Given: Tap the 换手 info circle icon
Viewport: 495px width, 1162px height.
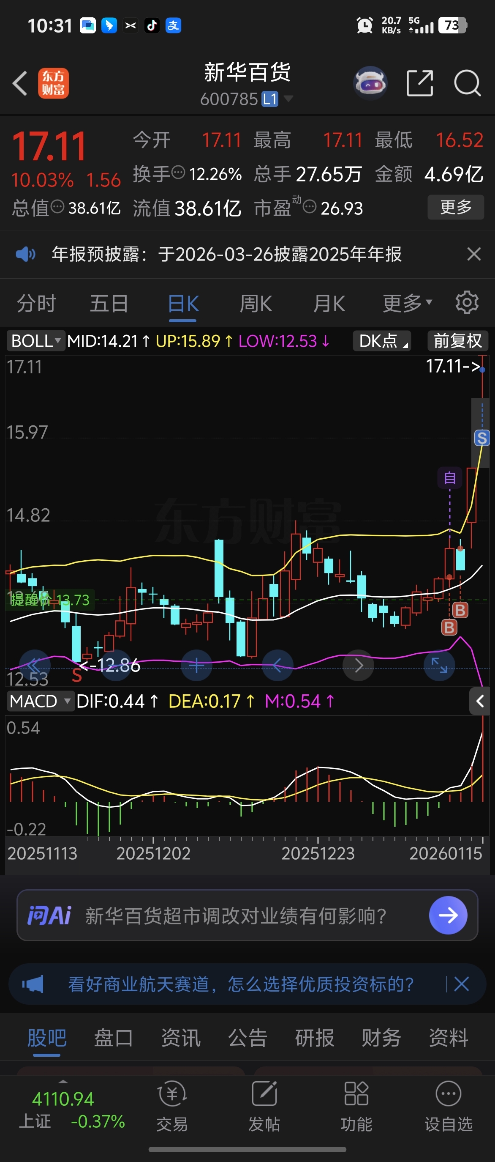Looking at the screenshot, I should (x=178, y=173).
